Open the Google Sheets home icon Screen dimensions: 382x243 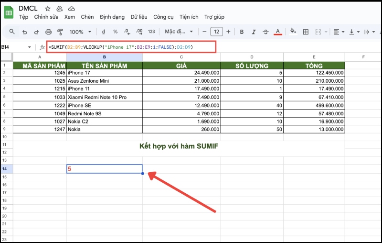pyautogui.click(x=9, y=12)
